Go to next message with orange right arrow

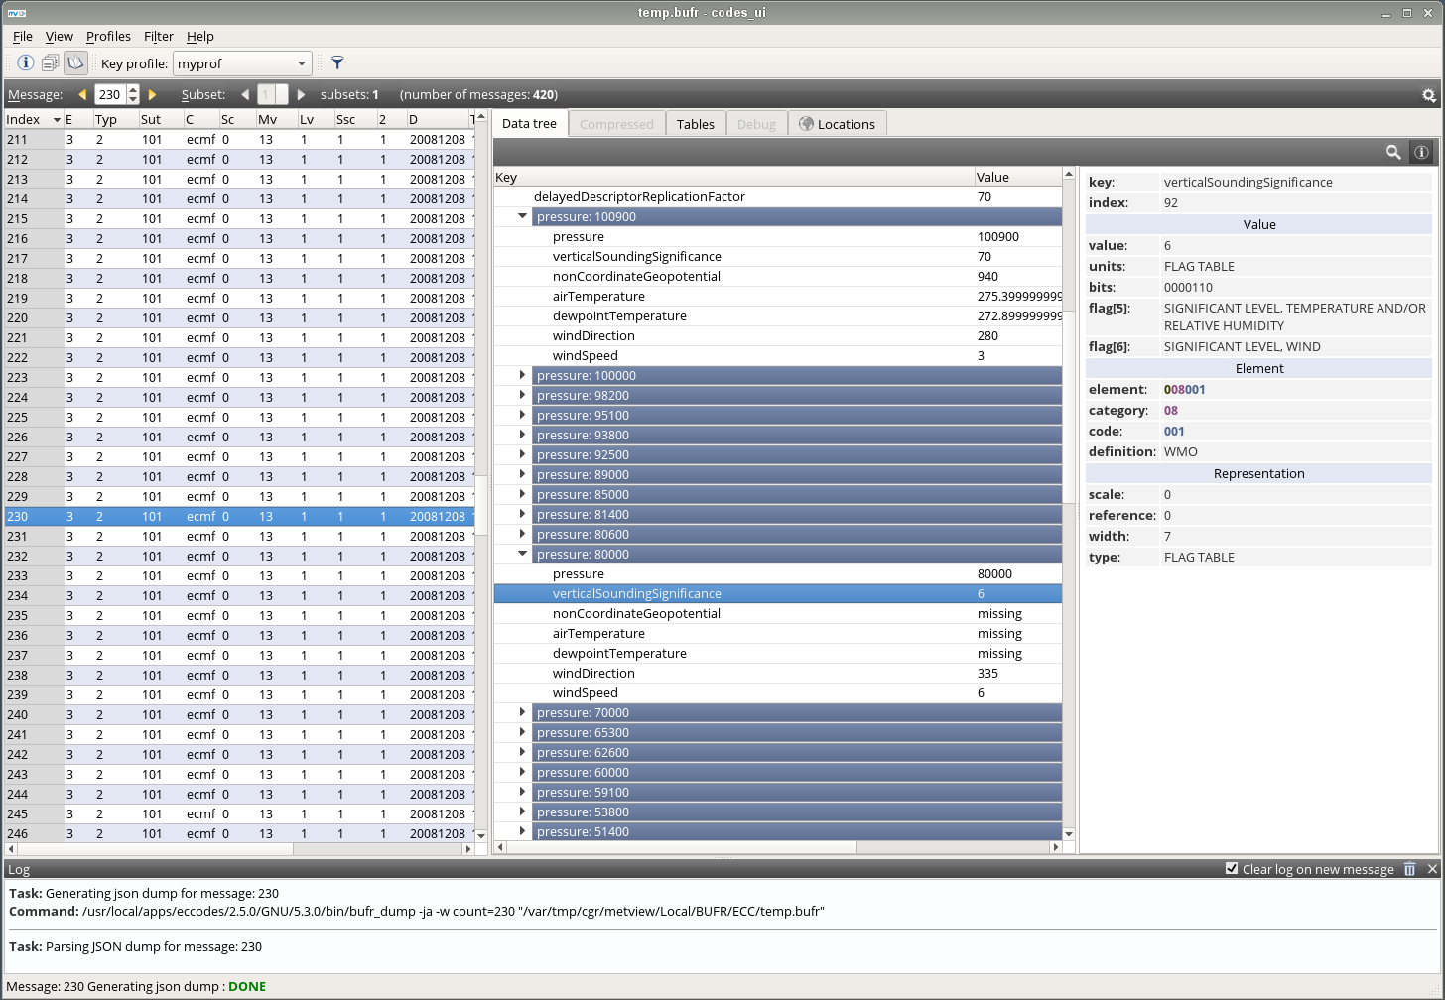click(x=152, y=94)
